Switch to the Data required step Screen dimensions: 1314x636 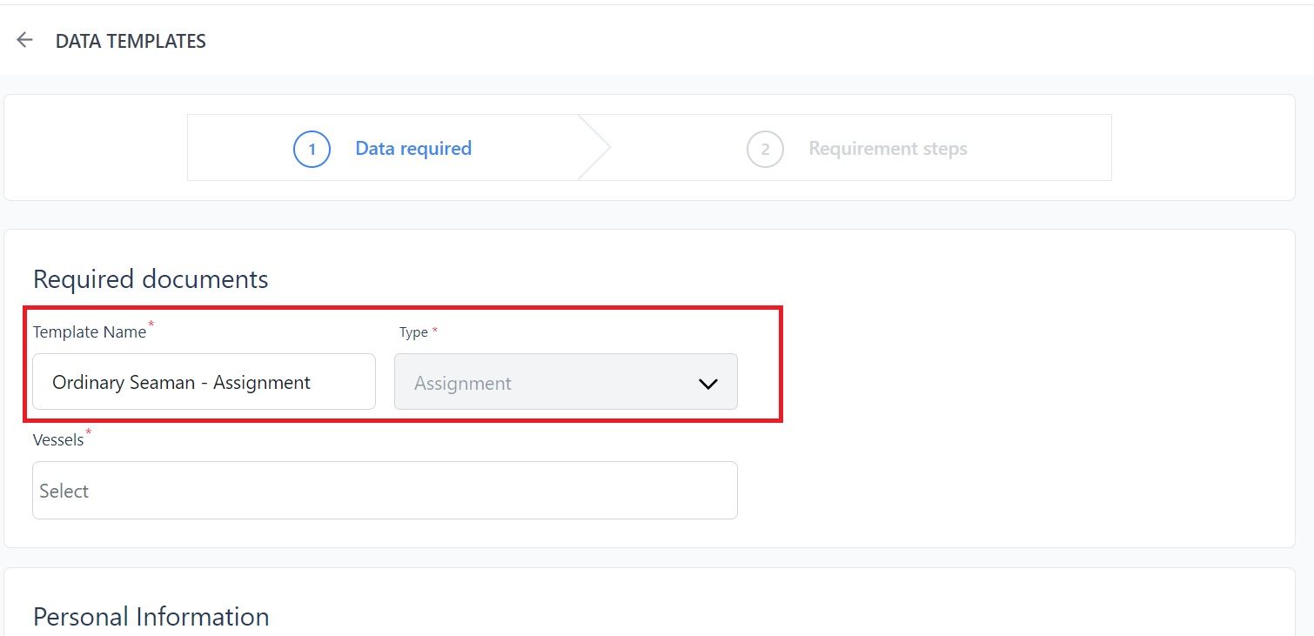413,149
